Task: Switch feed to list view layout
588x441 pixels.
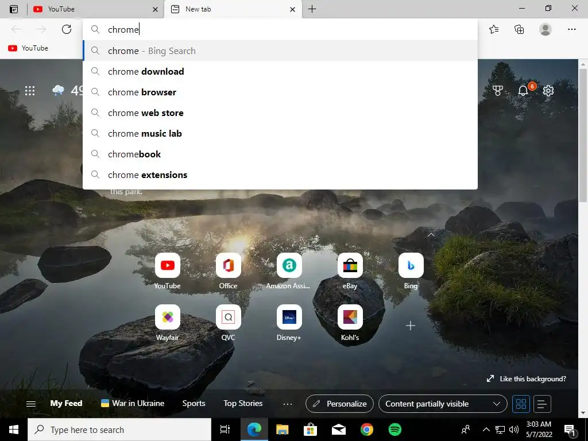Action: click(542, 404)
